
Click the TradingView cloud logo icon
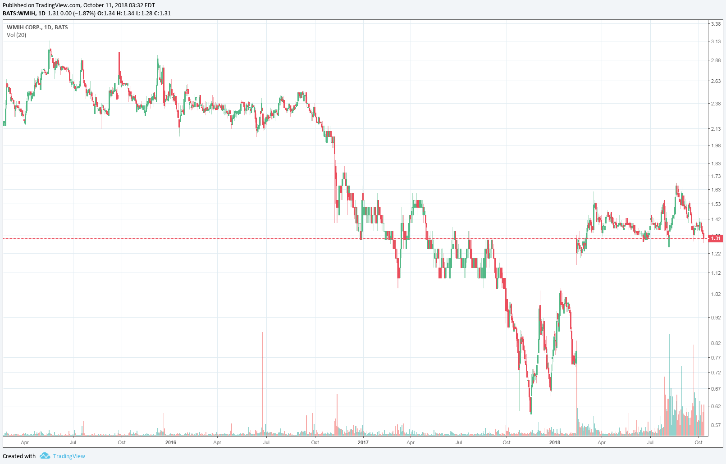click(45, 456)
